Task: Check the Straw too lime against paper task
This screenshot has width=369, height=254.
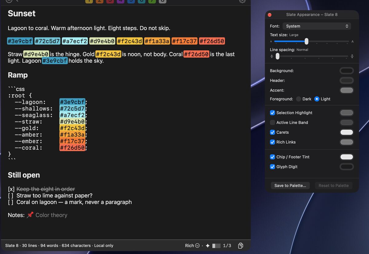Action: (x=11, y=196)
